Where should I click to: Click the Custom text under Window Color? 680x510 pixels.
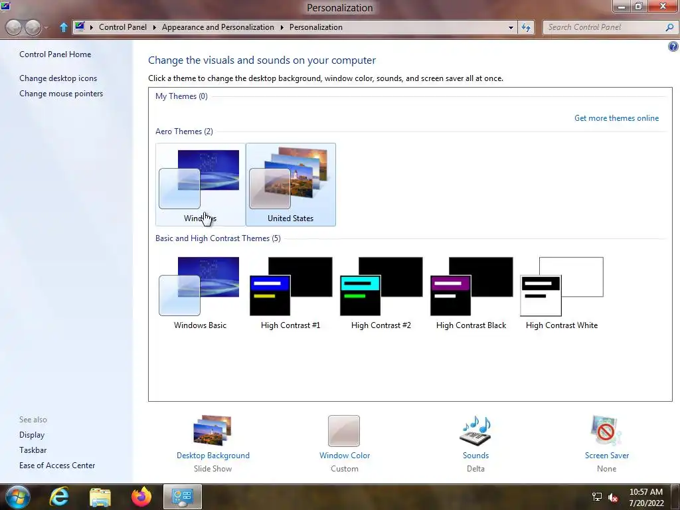[345, 468]
